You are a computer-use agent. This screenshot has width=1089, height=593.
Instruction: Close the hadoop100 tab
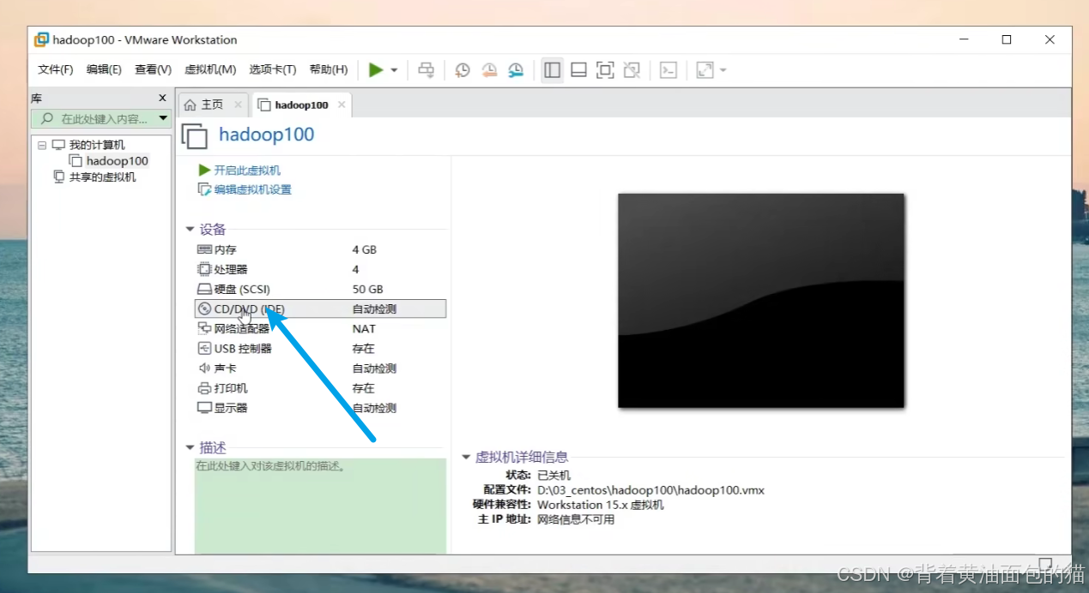tap(342, 105)
